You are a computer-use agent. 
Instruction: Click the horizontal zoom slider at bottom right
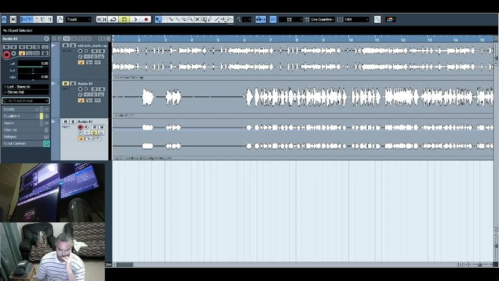480,265
